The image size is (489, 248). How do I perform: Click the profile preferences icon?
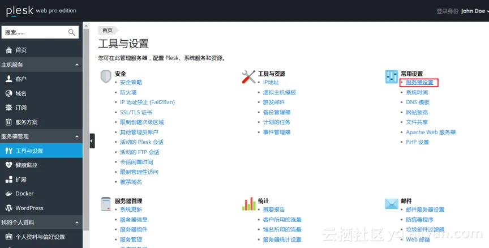8,237
